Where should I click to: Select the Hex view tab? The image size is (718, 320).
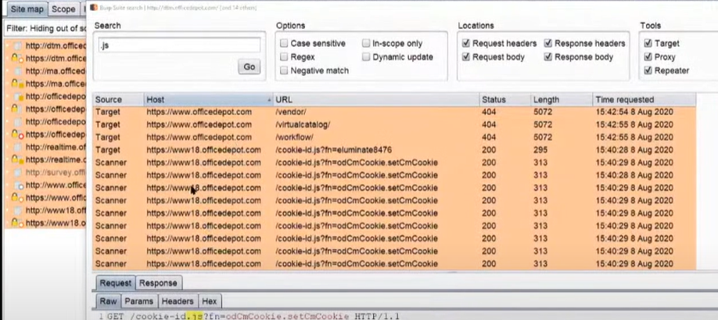tap(210, 300)
